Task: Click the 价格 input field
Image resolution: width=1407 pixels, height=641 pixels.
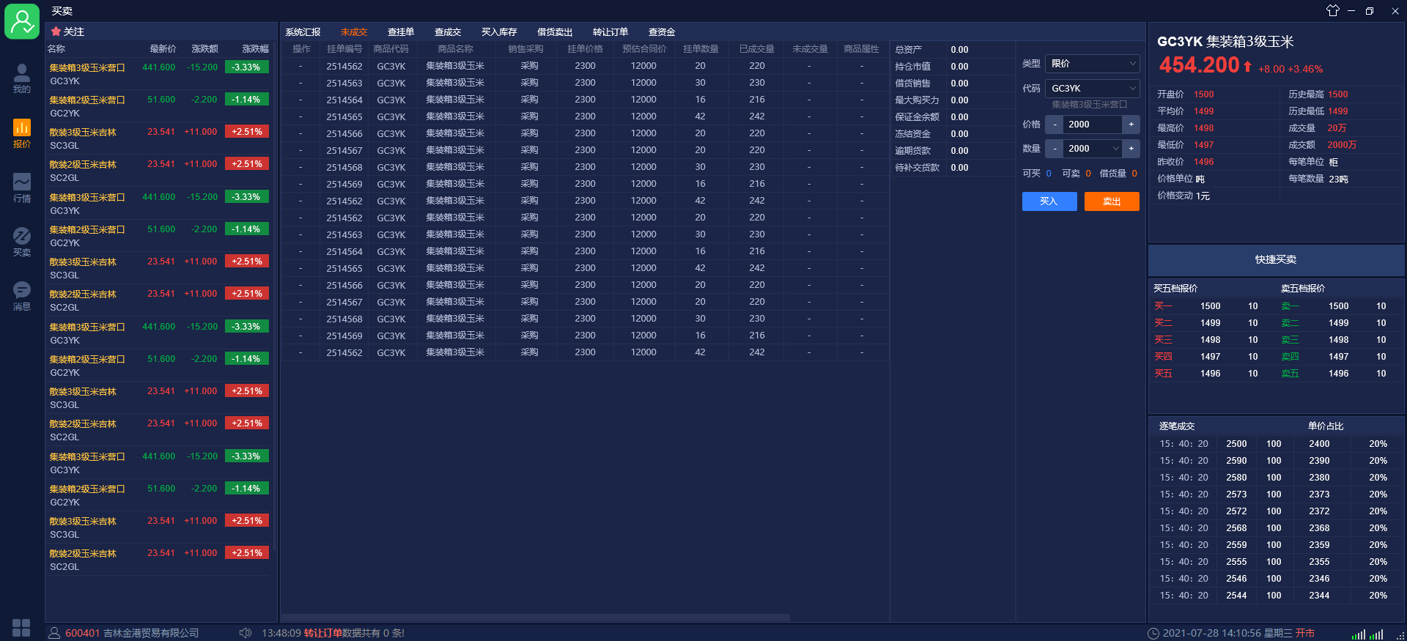Action: [x=1093, y=125]
